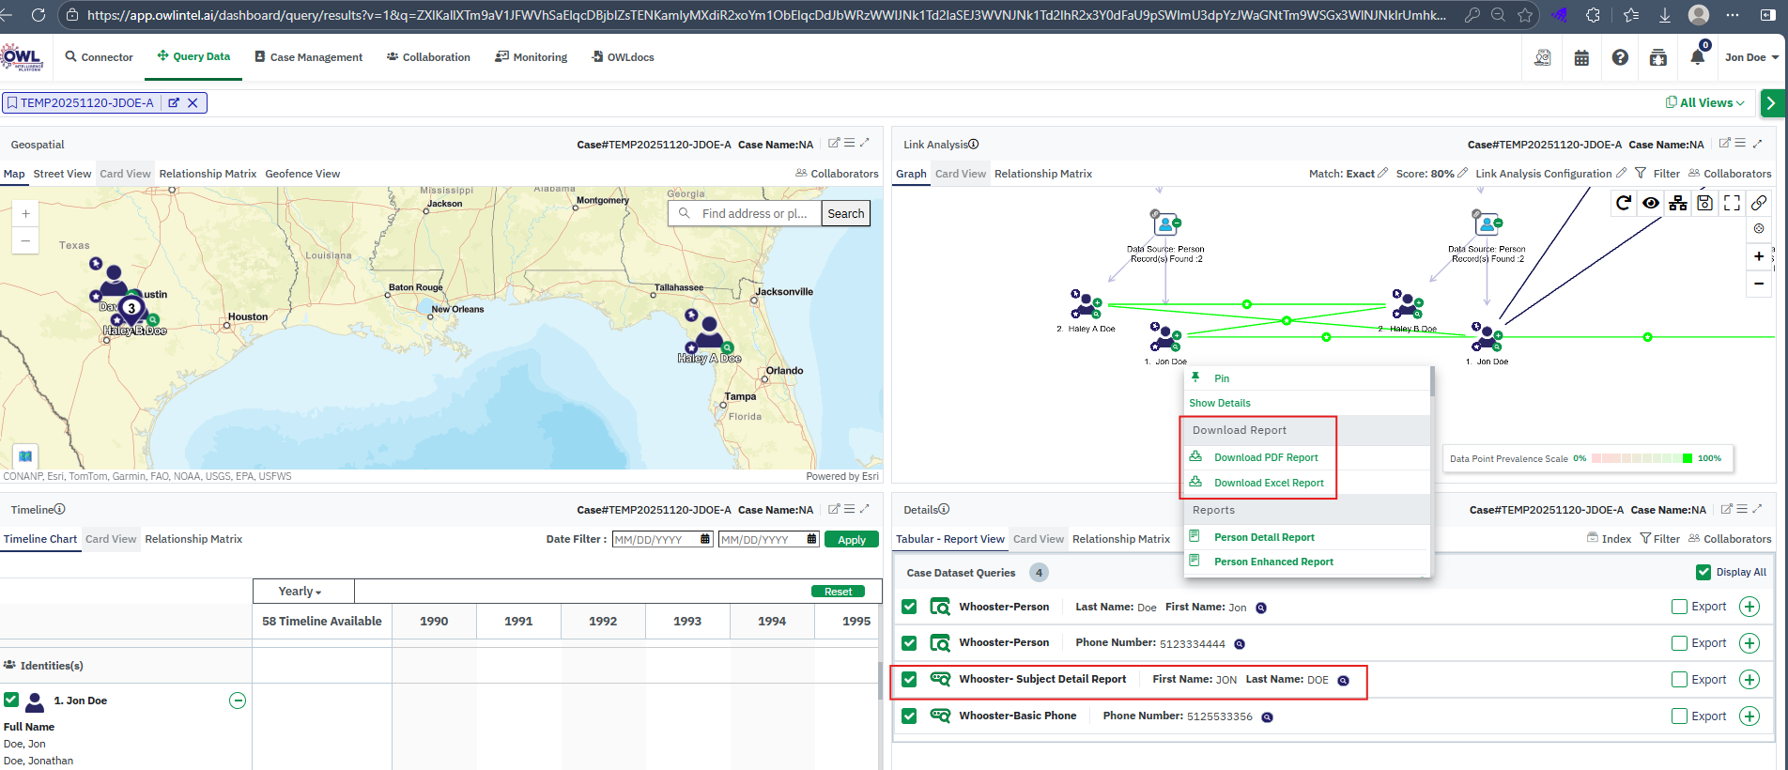This screenshot has width=1788, height=770.
Task: Uncheck the Display All checkbox
Action: [1703, 572]
